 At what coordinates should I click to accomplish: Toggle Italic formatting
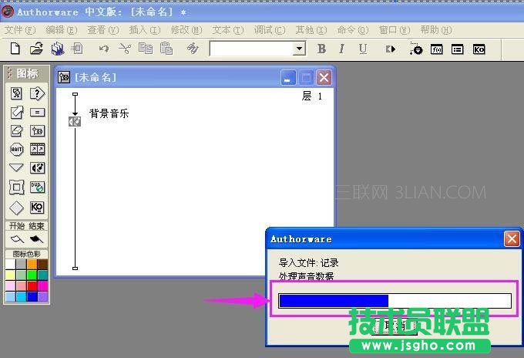[x=342, y=49]
